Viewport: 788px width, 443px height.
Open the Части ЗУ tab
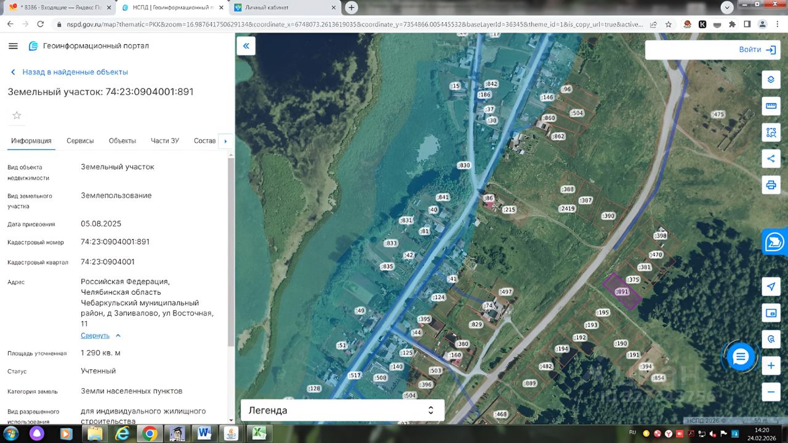tap(164, 141)
